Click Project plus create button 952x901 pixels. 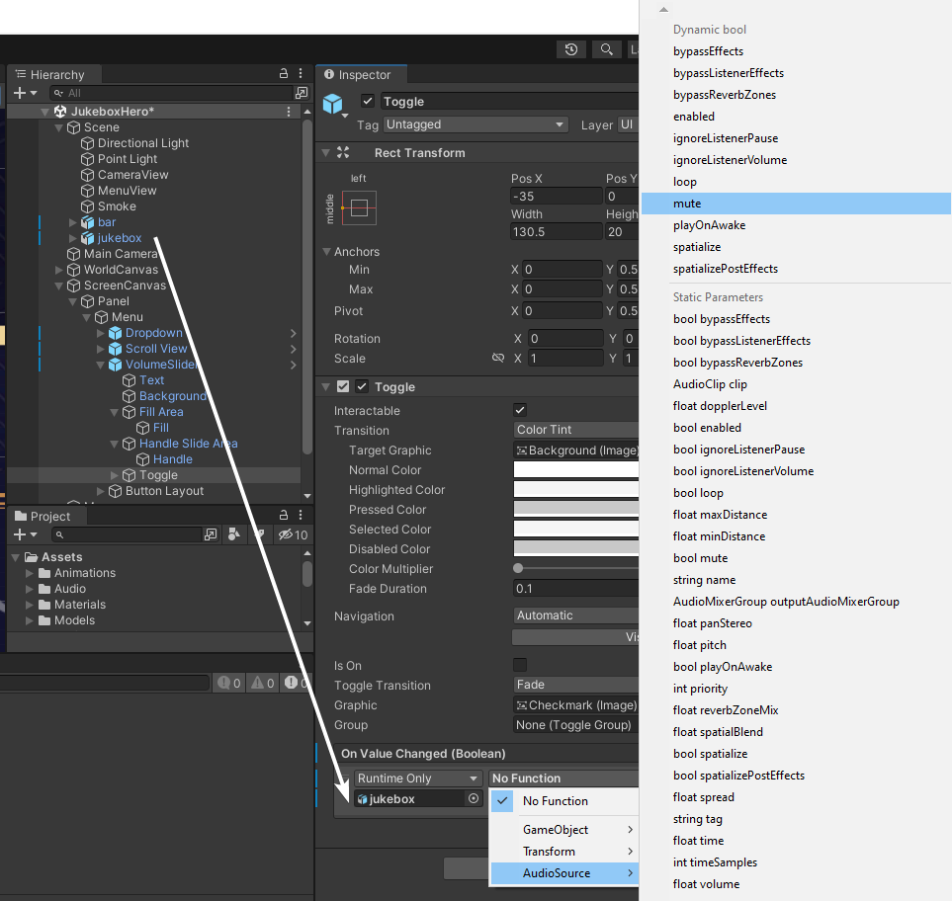pyautogui.click(x=25, y=534)
